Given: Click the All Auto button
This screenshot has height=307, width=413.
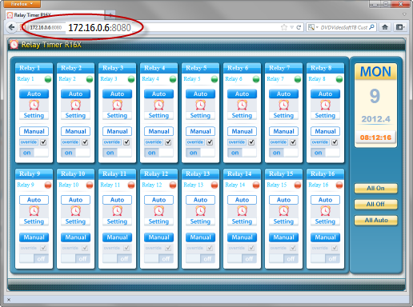Looking at the screenshot, I should point(375,221).
